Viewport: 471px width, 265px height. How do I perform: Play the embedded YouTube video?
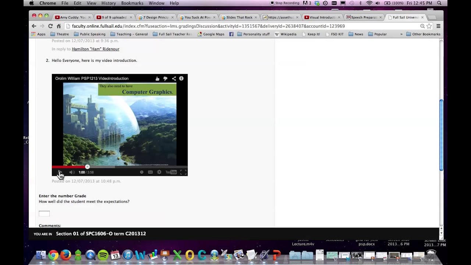point(60,172)
